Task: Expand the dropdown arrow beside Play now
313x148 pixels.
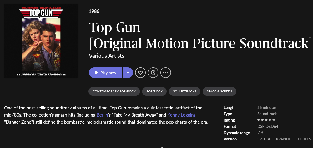Action: 128,73
